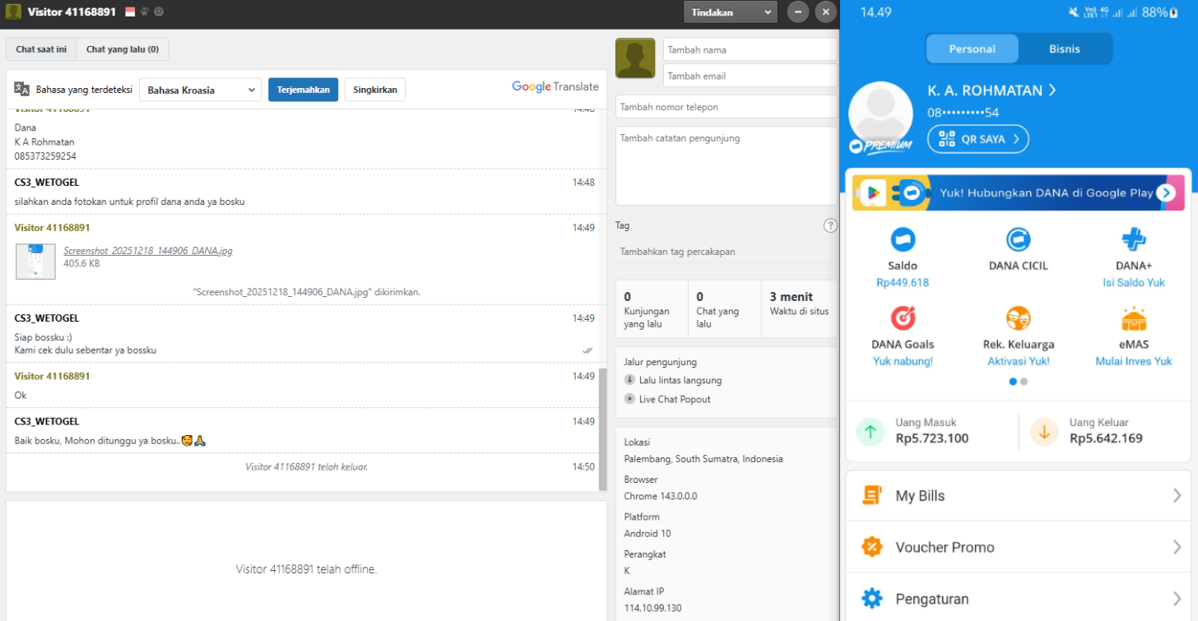1198x621 pixels.
Task: Open the Rek. Keluarga icon
Action: 1018,318
